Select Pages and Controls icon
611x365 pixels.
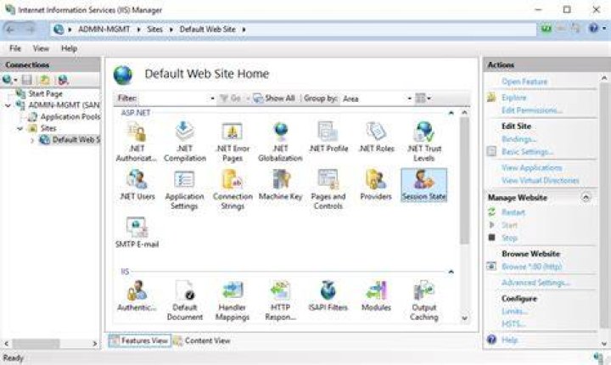328,190
